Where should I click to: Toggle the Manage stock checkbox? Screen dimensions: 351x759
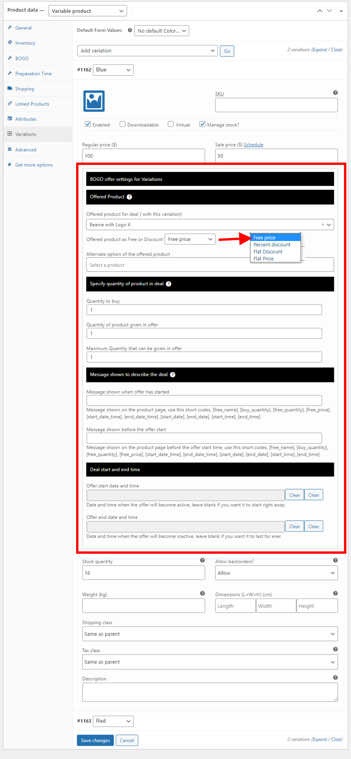point(202,124)
